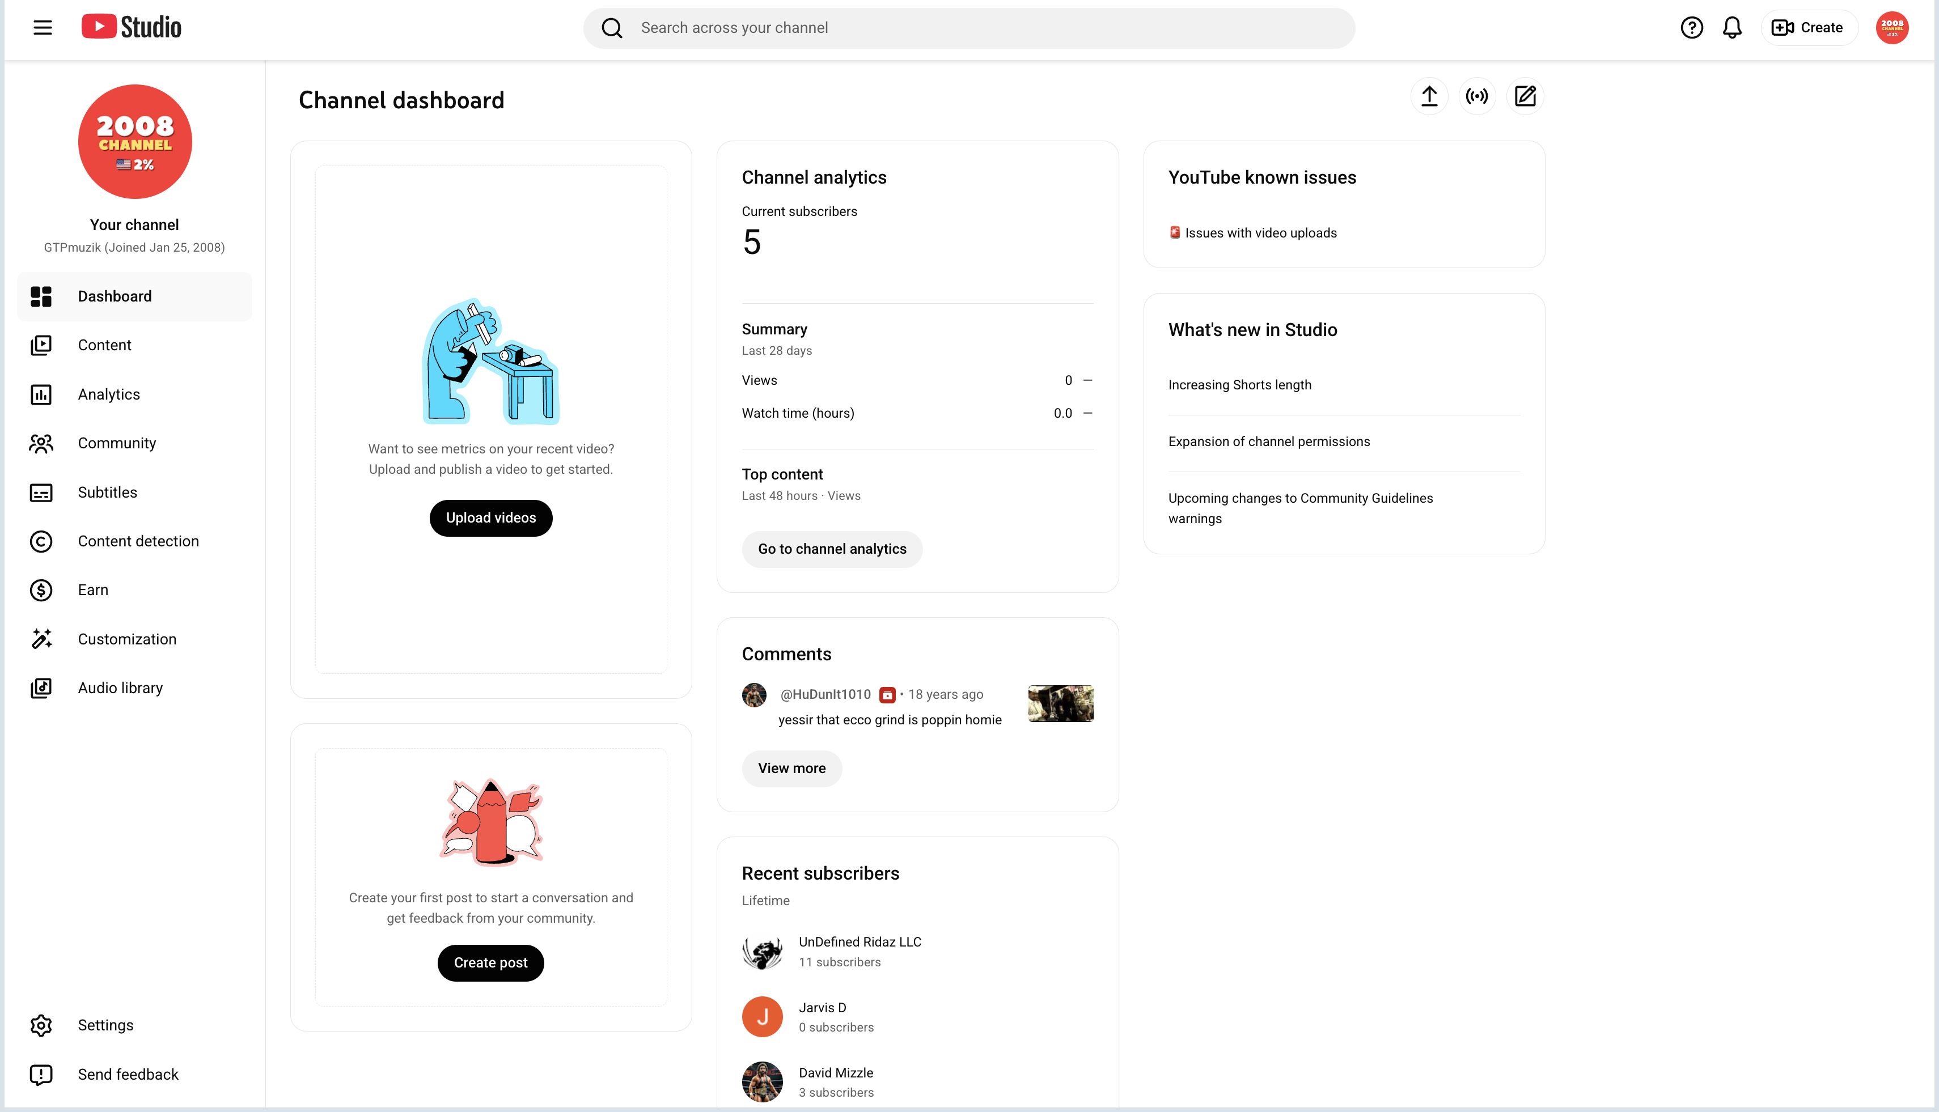
Task: Open the notifications bell
Action: [x=1732, y=28]
